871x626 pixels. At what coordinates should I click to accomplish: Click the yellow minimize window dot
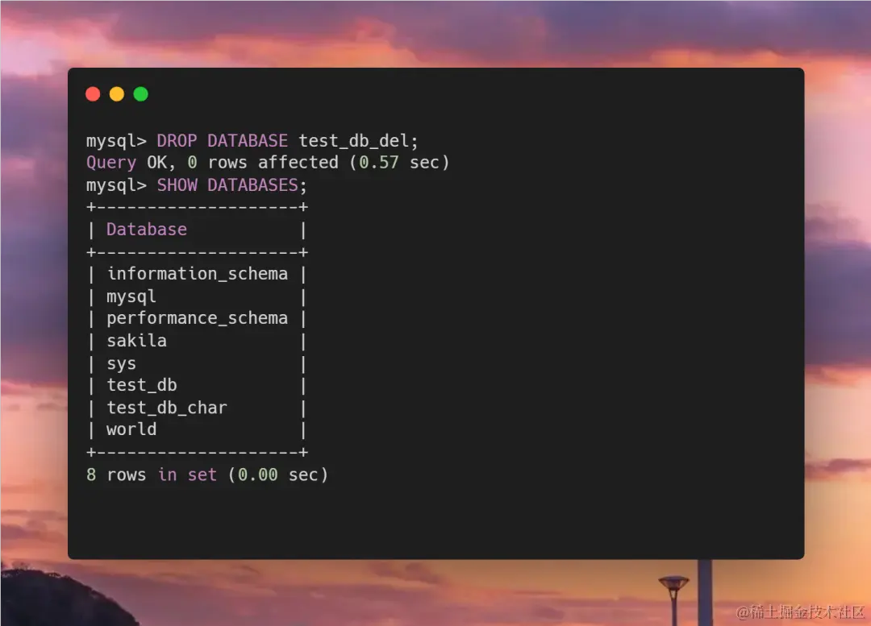coord(117,94)
